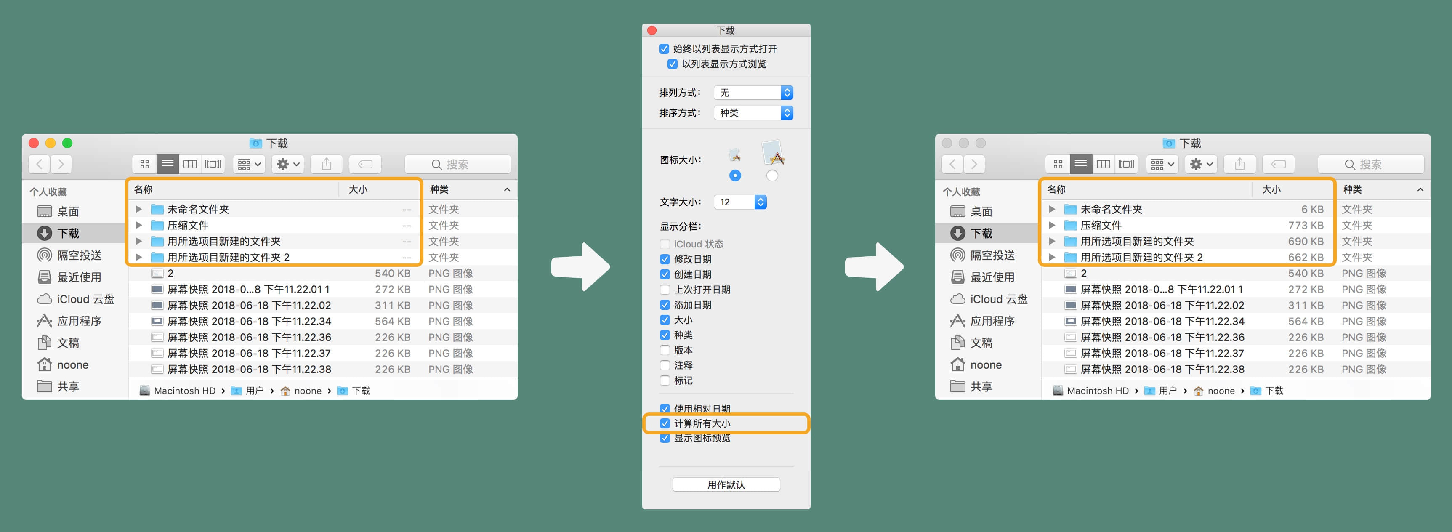1452x532 pixels.
Task: Click 大小 column header in left window
Action: click(x=357, y=189)
